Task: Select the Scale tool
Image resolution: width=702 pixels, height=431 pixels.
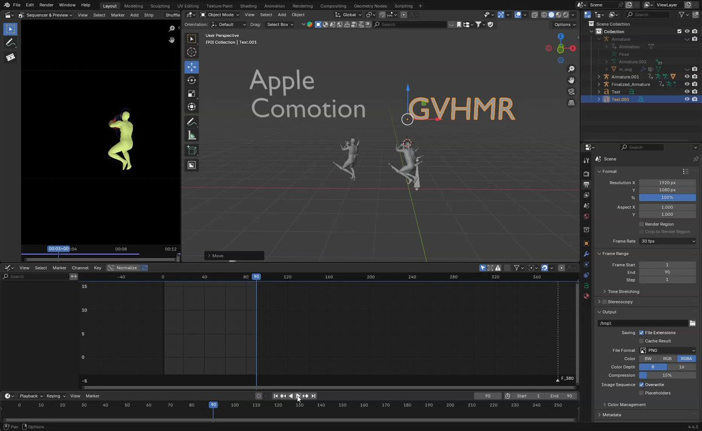Action: pos(191,94)
